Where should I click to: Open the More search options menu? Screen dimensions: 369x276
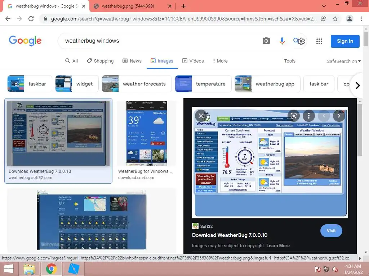pos(220,61)
